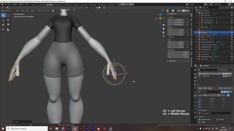Select the Rotate tool
Image resolution: width=234 pixels, height=131 pixels.
pyautogui.click(x=8, y=20)
